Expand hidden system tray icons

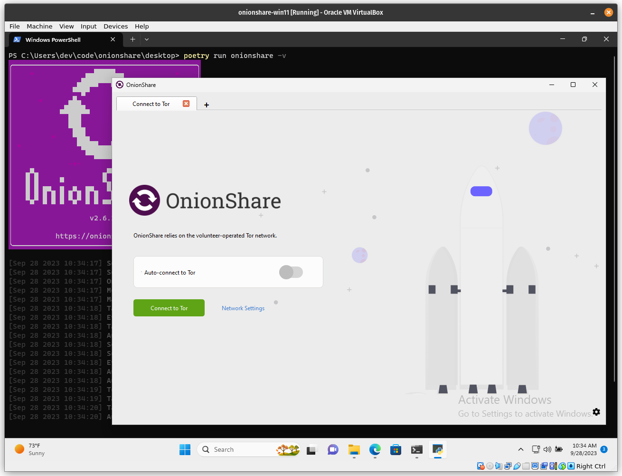[520, 449]
